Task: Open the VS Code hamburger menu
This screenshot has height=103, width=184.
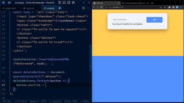Action: click(9, 3)
